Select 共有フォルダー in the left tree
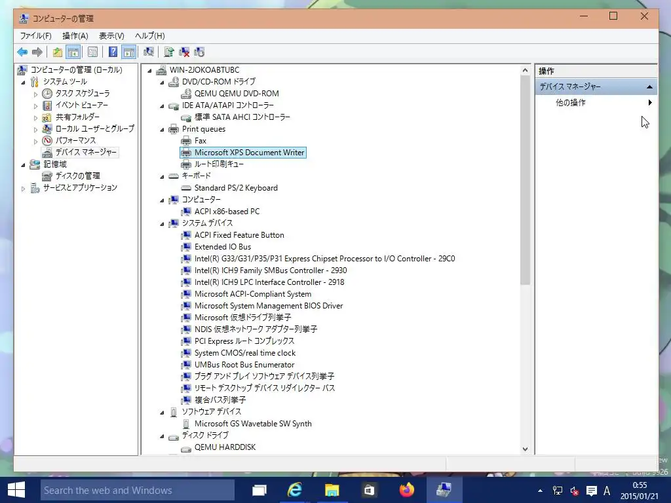This screenshot has height=503, width=671. click(x=77, y=117)
